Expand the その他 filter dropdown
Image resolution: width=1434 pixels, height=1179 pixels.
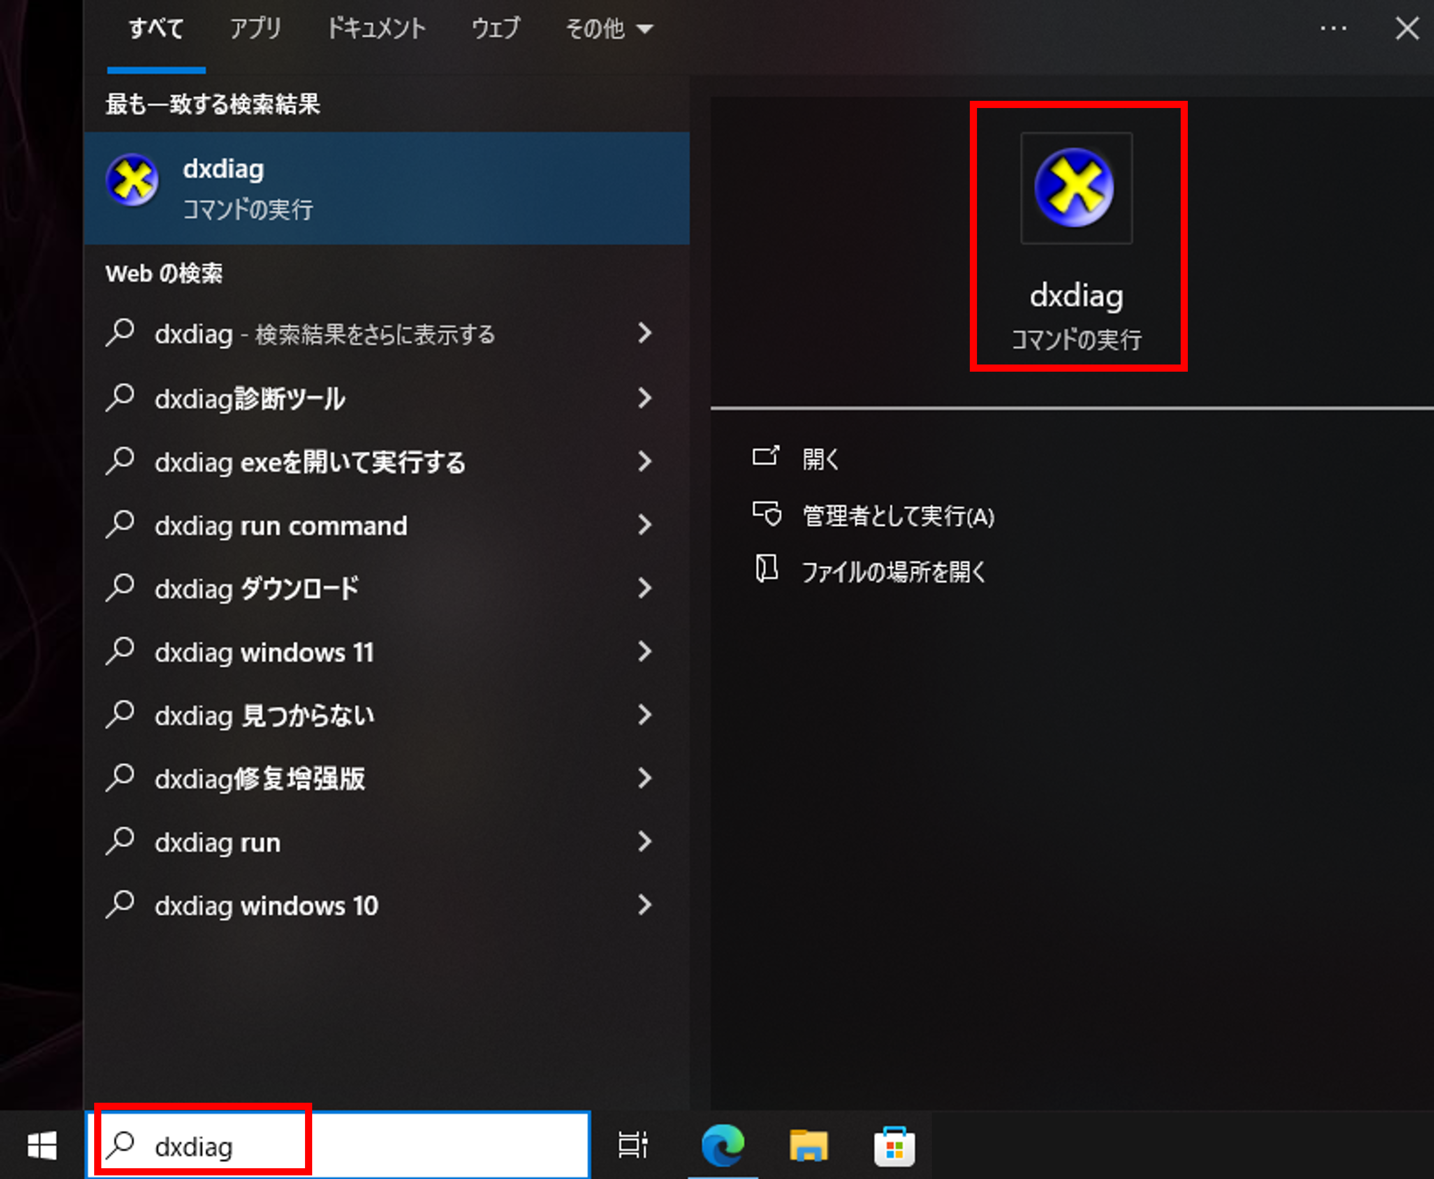[x=607, y=29]
